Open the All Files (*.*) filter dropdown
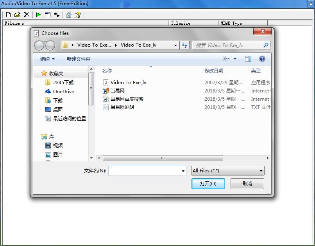 click(x=227, y=170)
